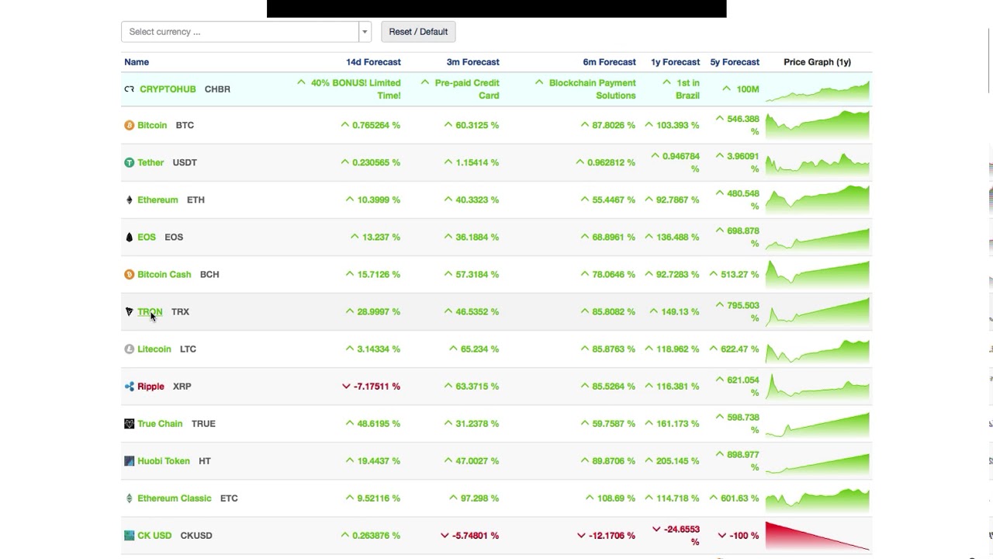Click TRON's 28.9997 % 14d value
The width and height of the screenshot is (993, 559).
click(x=379, y=311)
